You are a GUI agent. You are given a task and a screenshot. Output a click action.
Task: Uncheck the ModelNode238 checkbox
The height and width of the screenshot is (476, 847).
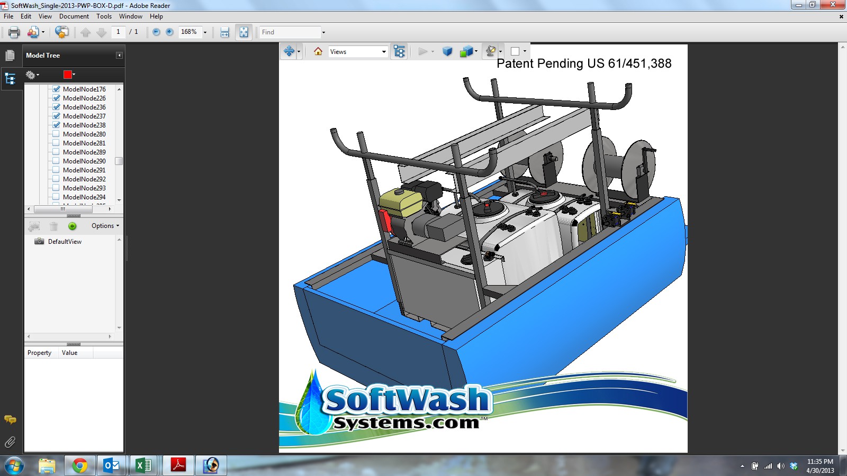[x=56, y=125]
